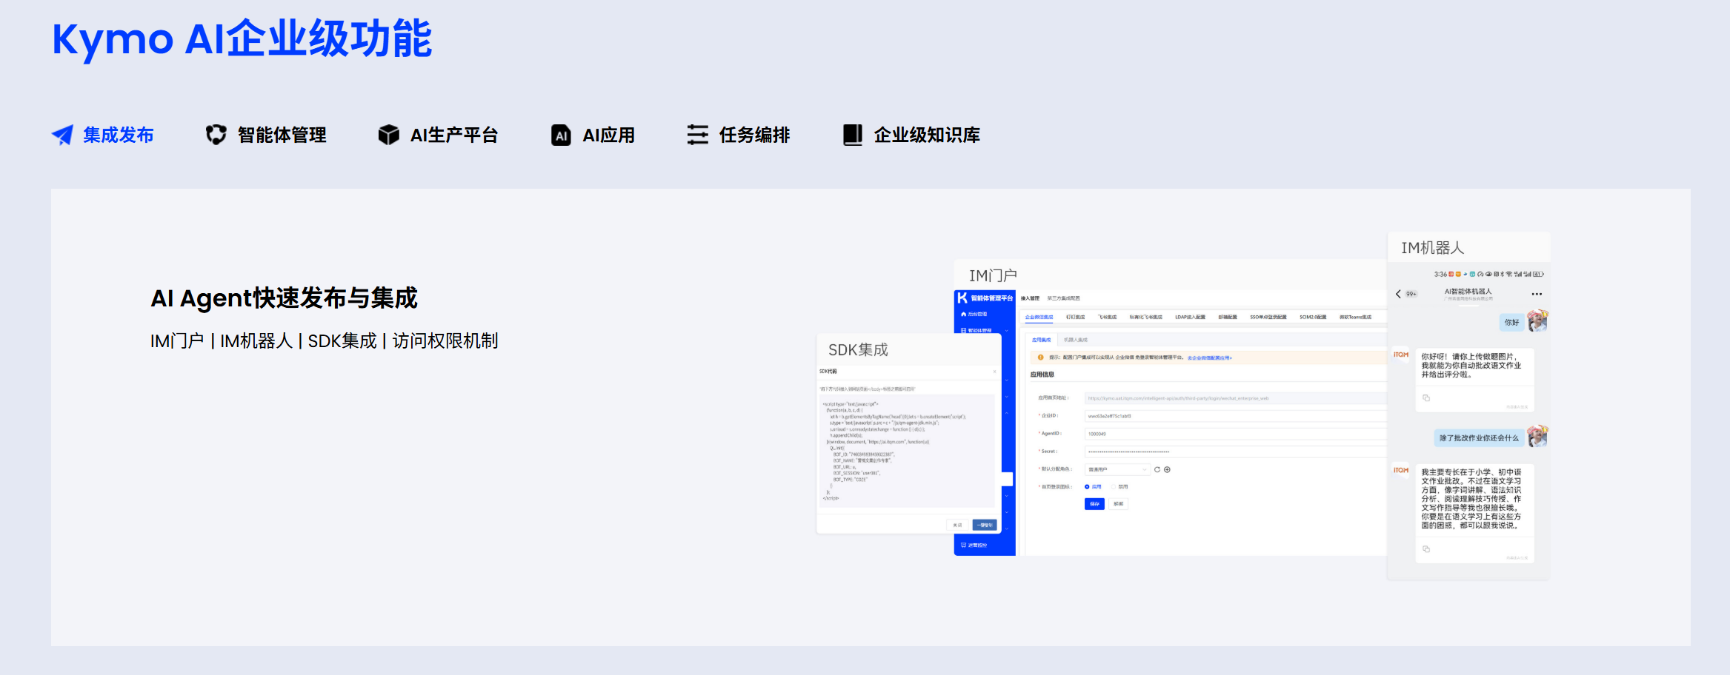Click the 企业ID input field
Screen dimensions: 1730x675
(x=1234, y=416)
